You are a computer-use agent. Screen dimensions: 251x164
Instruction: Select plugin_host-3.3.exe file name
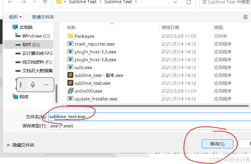point(95,52)
